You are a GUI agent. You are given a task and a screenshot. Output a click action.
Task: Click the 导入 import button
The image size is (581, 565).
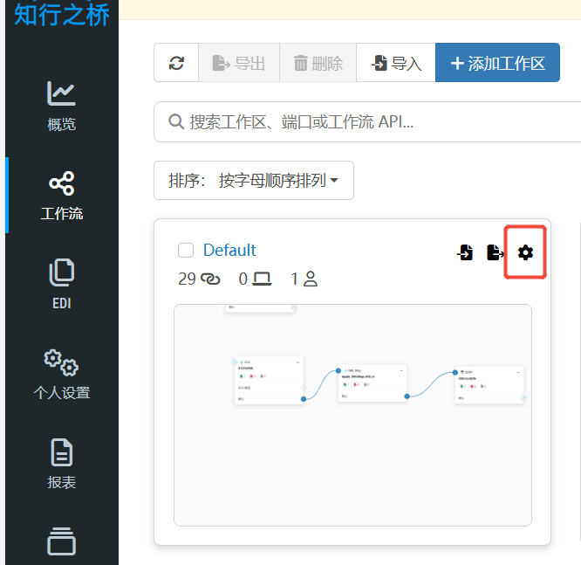point(396,64)
